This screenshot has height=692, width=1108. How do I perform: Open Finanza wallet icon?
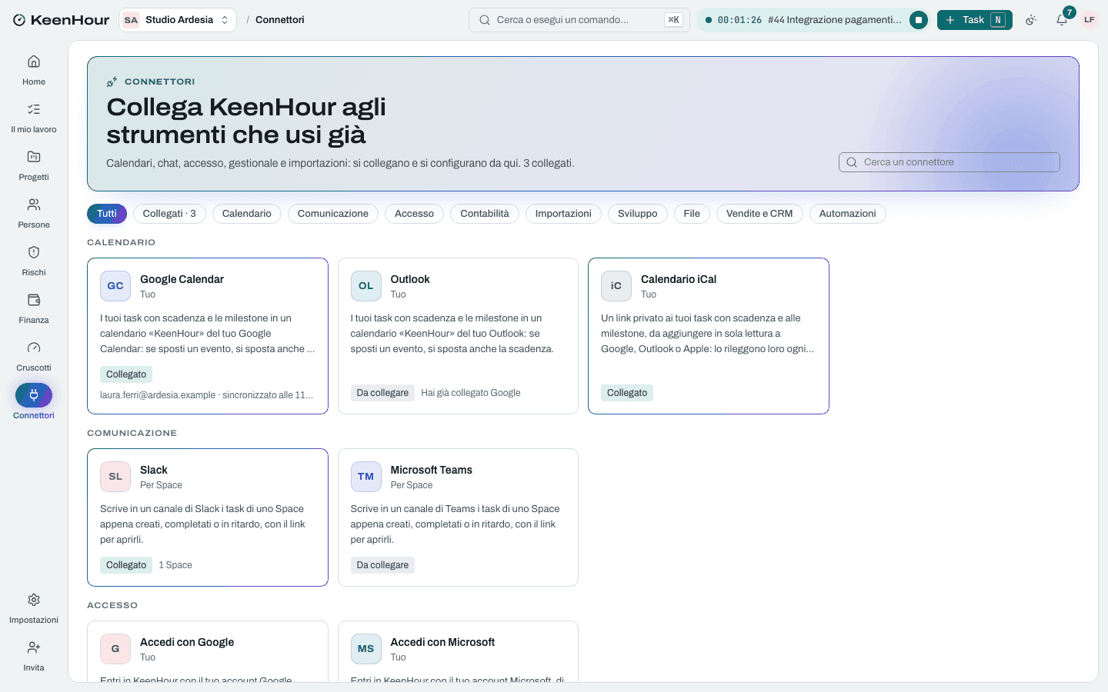pos(34,300)
